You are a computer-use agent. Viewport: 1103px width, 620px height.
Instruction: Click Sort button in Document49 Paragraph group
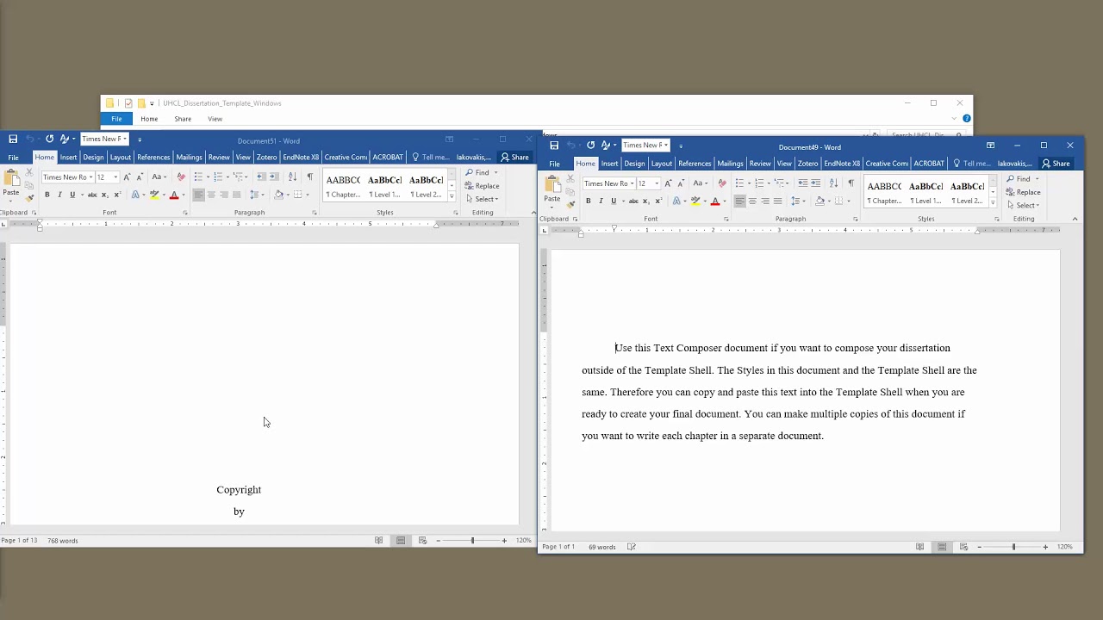click(833, 183)
